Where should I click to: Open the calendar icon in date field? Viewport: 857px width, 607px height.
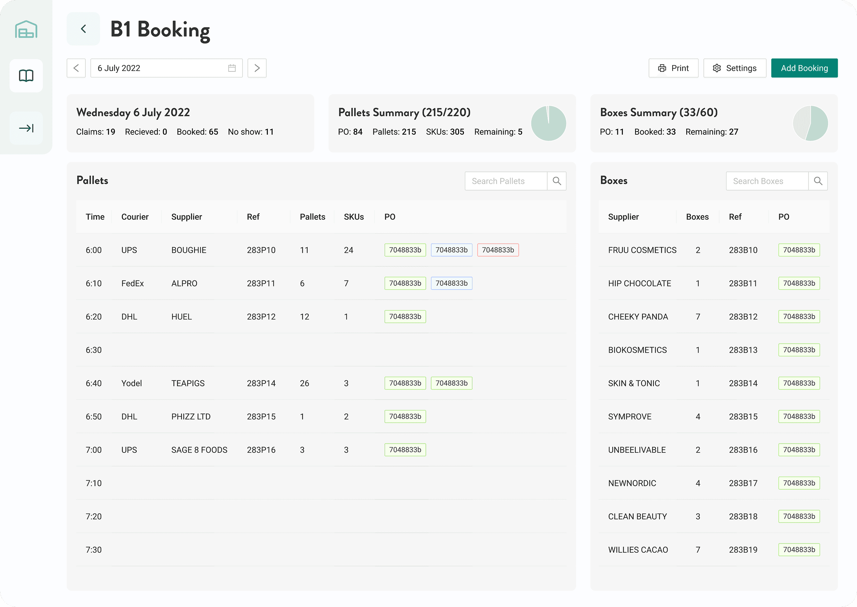pyautogui.click(x=232, y=68)
